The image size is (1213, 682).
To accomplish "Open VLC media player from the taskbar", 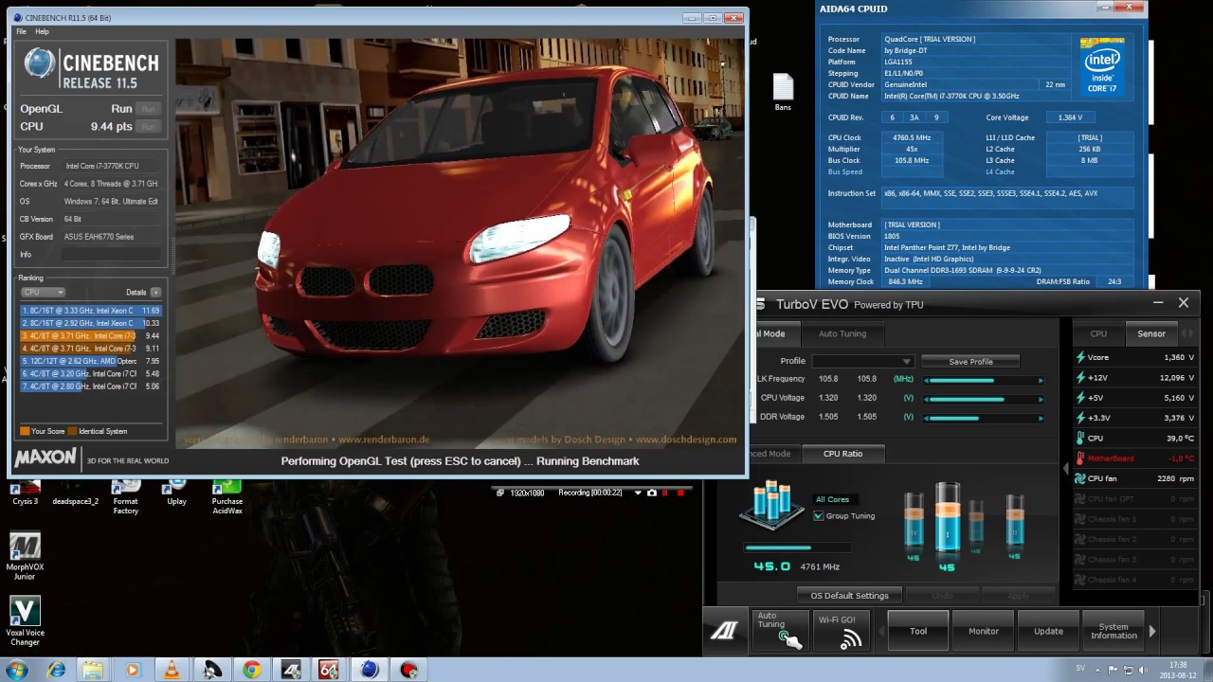I will [x=172, y=670].
